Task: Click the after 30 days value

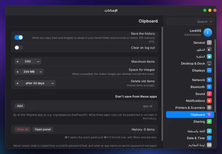Action: [35, 83]
